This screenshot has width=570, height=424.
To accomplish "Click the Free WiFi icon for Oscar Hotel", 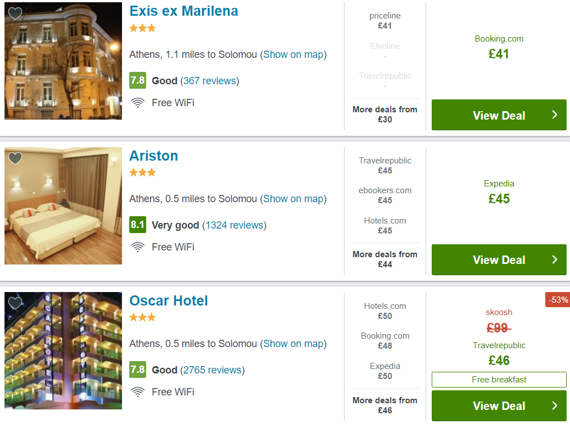I will click(138, 392).
